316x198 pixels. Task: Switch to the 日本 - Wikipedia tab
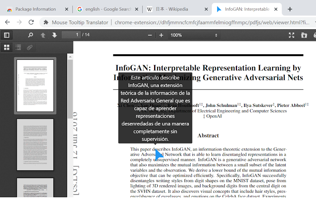pos(172,9)
